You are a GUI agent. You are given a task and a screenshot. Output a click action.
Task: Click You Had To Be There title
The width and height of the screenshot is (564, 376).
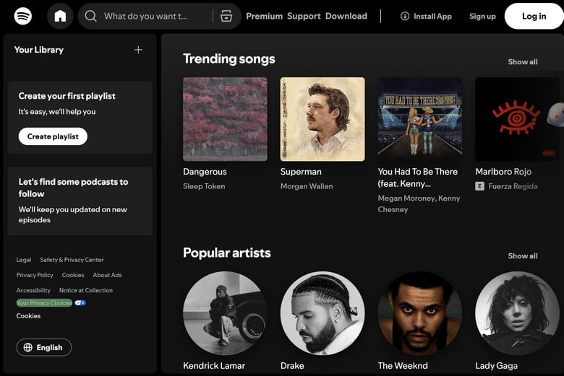(418, 178)
